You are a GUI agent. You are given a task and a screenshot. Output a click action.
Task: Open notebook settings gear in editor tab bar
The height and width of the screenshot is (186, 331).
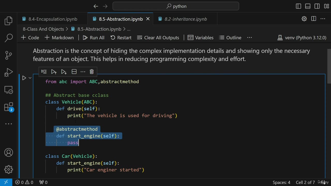click(304, 19)
